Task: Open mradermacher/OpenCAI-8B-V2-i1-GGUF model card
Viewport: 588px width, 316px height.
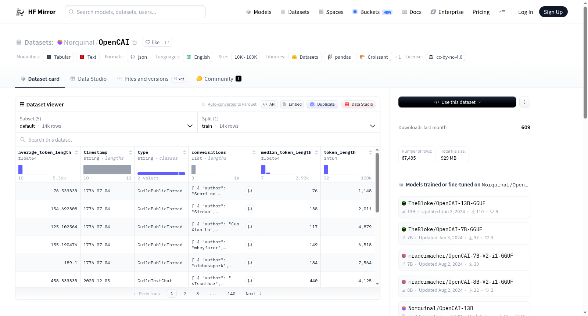Action: pyautogui.click(x=464, y=286)
